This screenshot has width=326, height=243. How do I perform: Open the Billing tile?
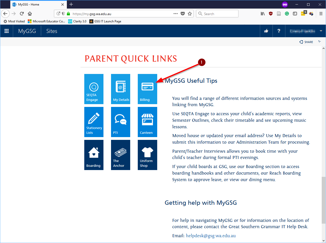pos(147,89)
